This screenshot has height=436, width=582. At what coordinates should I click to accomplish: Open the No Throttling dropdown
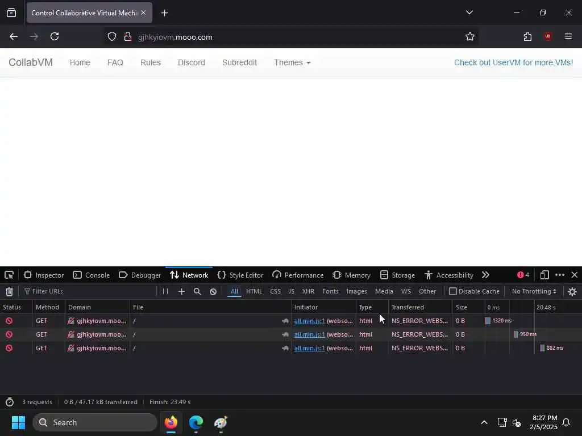534,291
